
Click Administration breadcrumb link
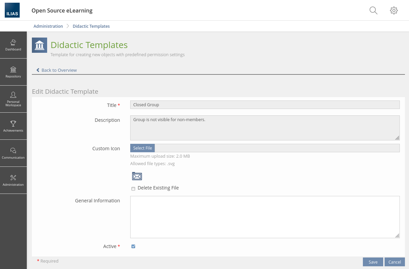click(x=48, y=26)
